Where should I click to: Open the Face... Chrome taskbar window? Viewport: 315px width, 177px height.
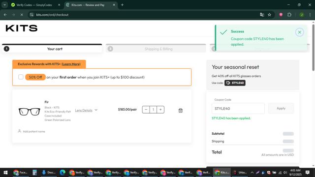20,173
